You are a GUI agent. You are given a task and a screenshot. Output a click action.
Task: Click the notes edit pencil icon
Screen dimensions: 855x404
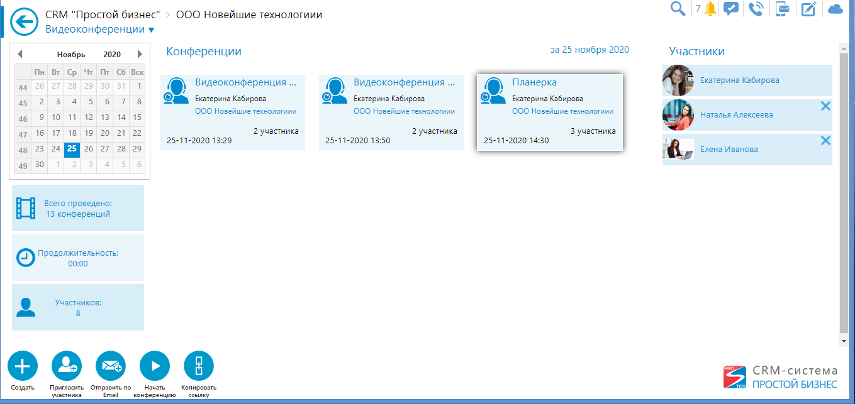coord(808,9)
